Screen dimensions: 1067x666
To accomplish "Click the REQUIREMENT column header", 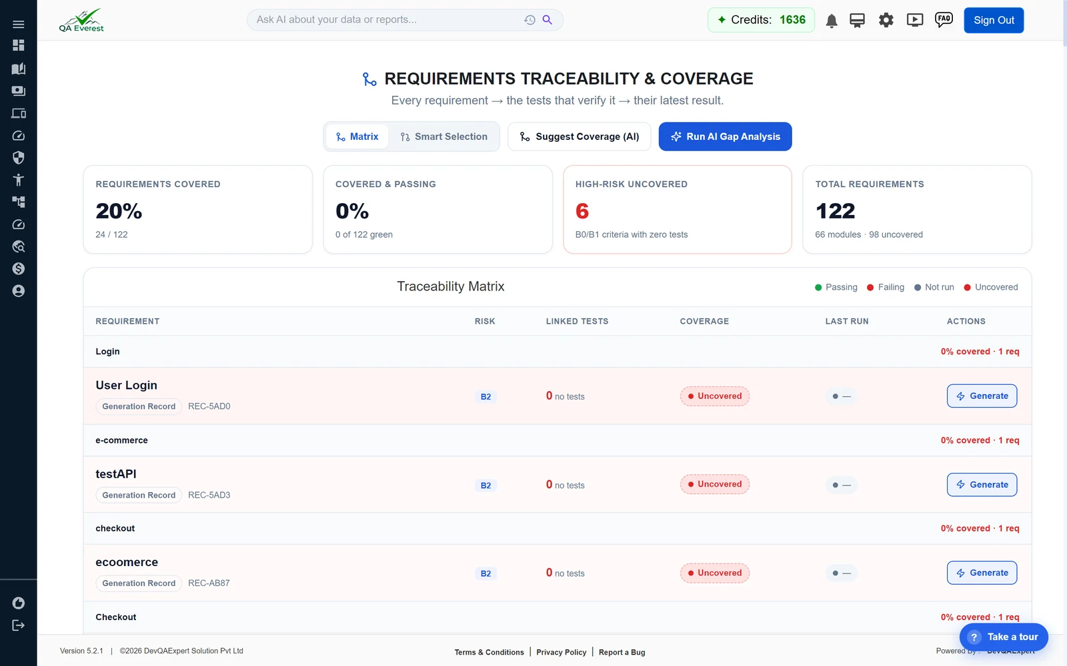I will [127, 321].
